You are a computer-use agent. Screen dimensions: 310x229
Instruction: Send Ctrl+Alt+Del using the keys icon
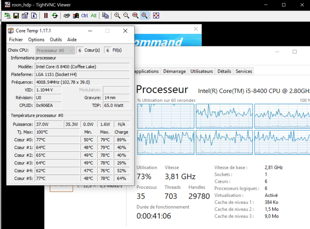tap(67, 15)
